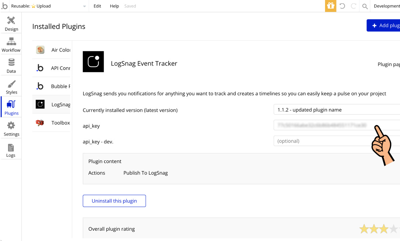Click the Toolbox red toolbox icon

click(40, 123)
